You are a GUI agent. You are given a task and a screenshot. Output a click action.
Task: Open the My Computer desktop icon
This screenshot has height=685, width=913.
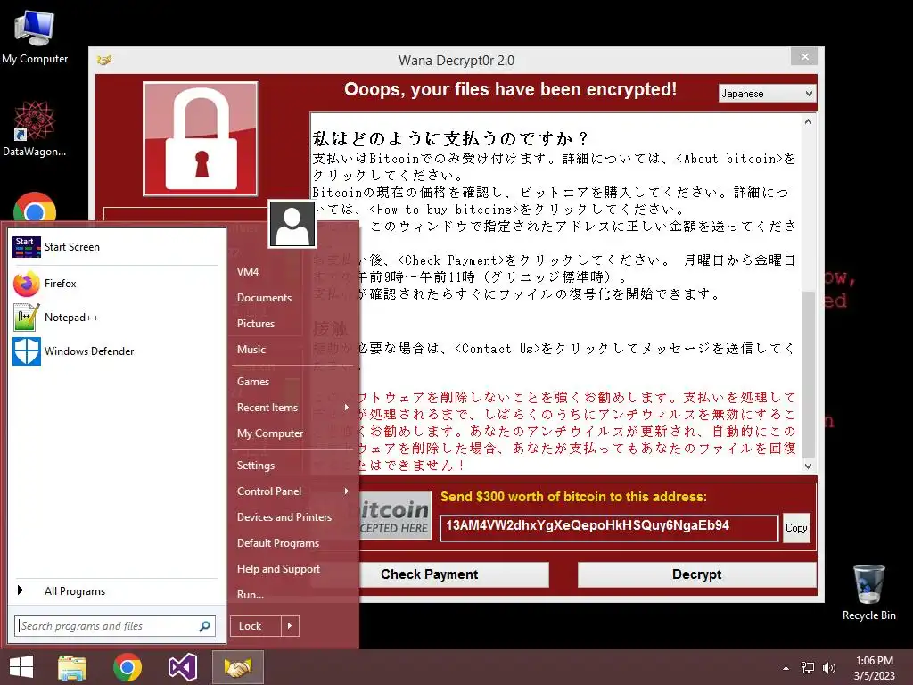point(35,37)
